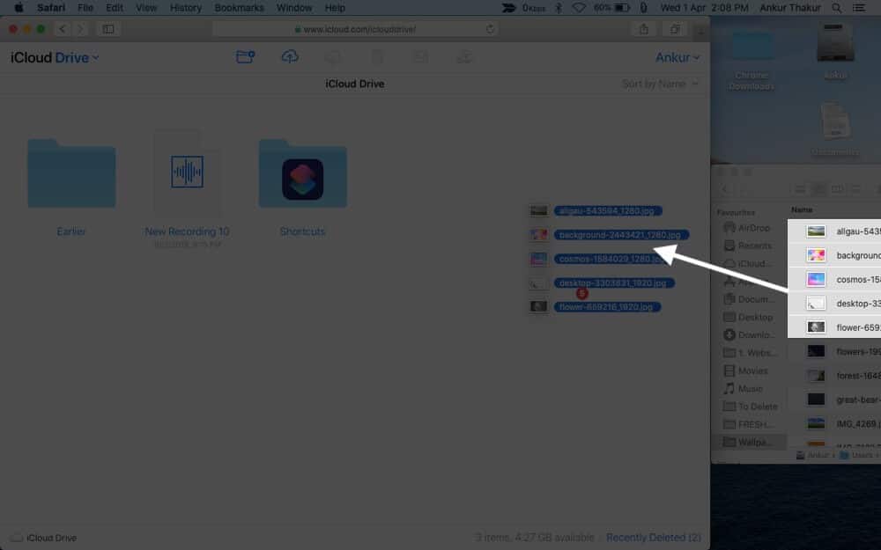
Task: Open the Help menu
Action: point(335,8)
